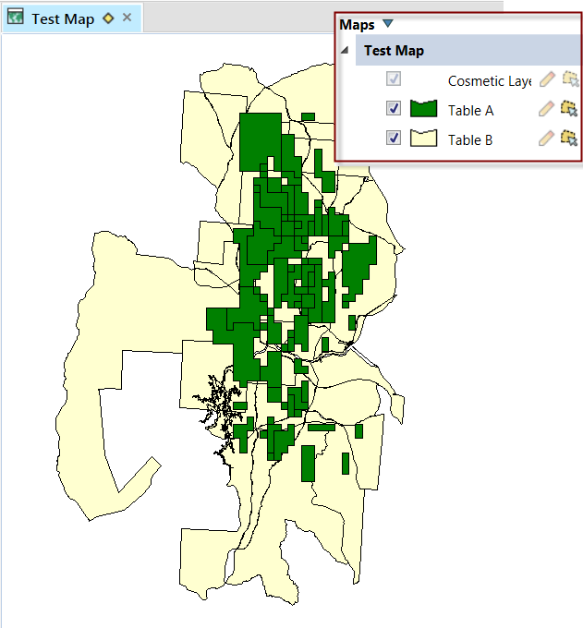Toggle editable pencil for Table B
Viewport: 583px width, 628px height.
coord(548,139)
